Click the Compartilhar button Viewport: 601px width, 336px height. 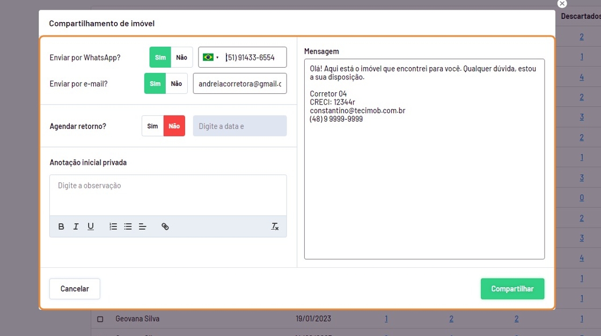[512, 289]
